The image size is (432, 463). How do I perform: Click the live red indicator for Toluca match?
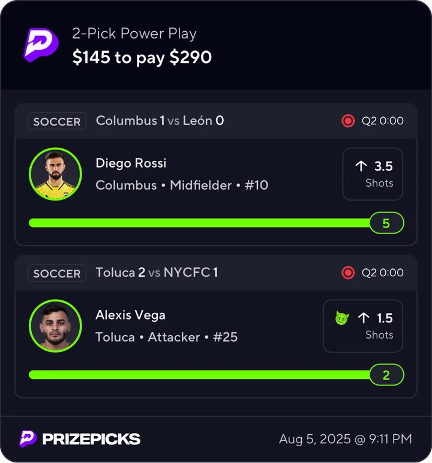click(x=348, y=273)
